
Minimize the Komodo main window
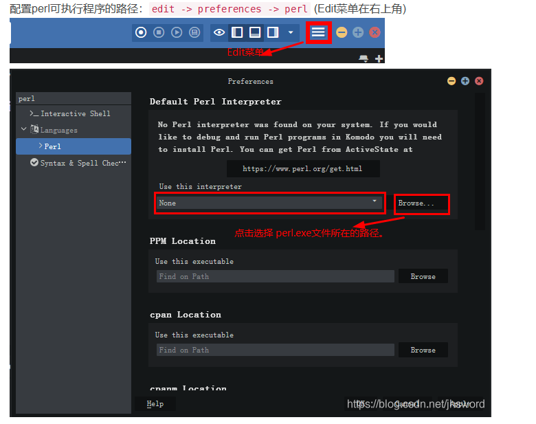342,32
